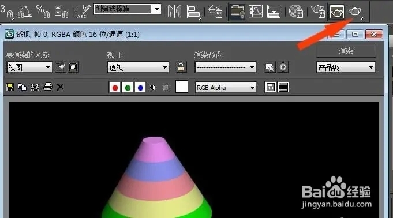Viewport: 393px width, 218px height.
Task: Open the Material Editor sphere icon
Action: pos(296,12)
